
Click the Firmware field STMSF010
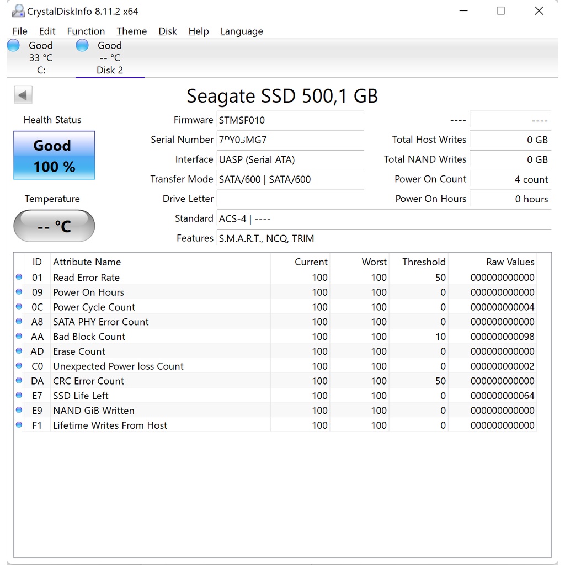click(290, 120)
